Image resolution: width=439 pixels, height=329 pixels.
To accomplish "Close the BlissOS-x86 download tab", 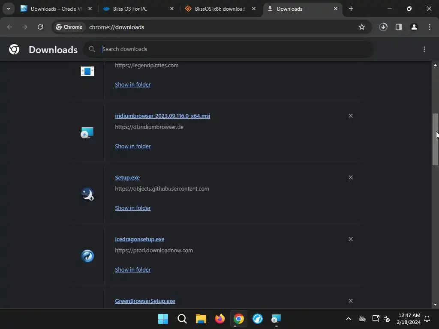I will [254, 9].
